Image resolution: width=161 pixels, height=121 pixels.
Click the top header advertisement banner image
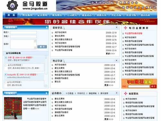(106, 5)
